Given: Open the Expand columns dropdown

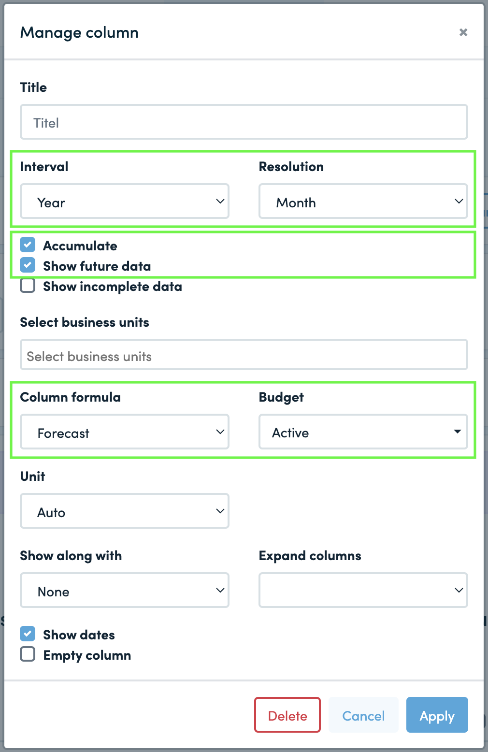Looking at the screenshot, I should [x=363, y=591].
